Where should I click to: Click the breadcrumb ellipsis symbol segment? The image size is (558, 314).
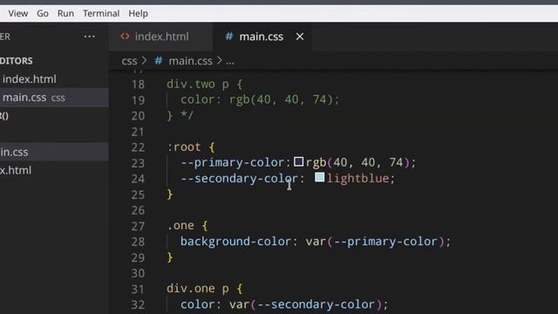click(230, 62)
